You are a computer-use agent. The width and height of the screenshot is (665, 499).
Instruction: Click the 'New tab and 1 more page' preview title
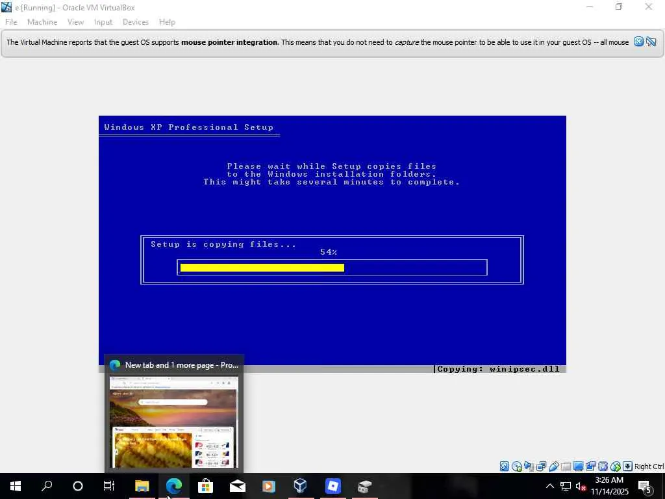coord(182,365)
